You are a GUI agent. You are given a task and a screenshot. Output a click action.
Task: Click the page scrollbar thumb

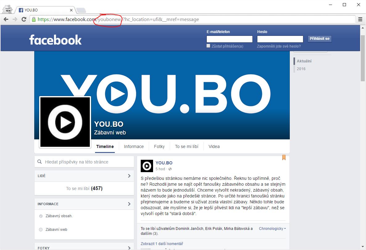(x=363, y=58)
